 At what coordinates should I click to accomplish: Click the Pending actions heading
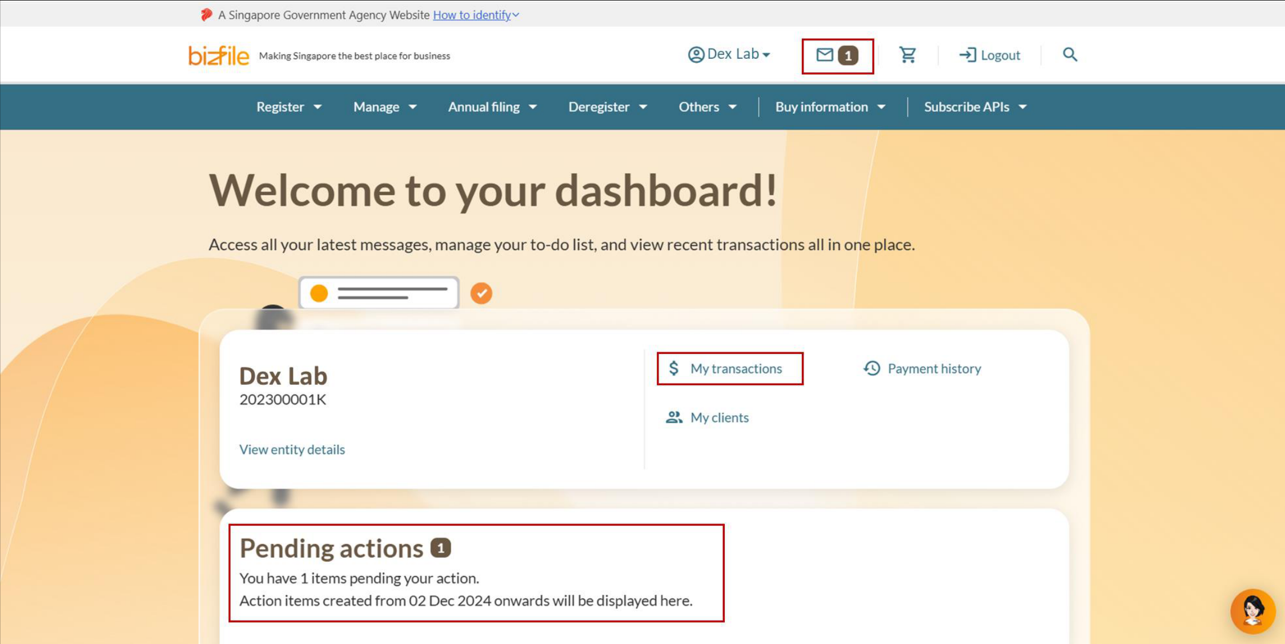point(331,548)
